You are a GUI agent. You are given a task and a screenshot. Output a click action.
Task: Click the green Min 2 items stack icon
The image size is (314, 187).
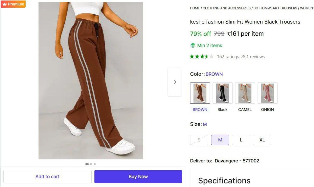(x=193, y=46)
